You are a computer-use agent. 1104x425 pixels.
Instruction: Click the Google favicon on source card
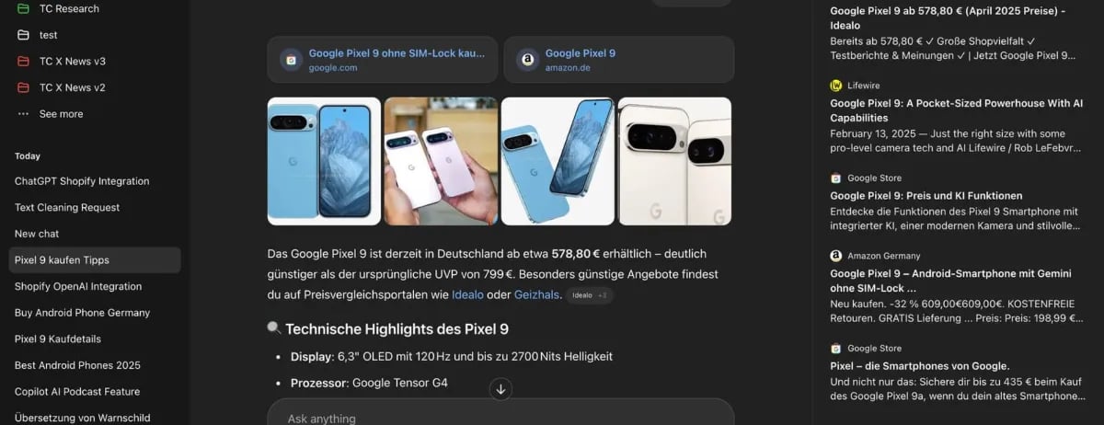pyautogui.click(x=291, y=60)
